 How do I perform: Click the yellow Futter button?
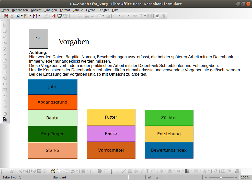coord(111,117)
